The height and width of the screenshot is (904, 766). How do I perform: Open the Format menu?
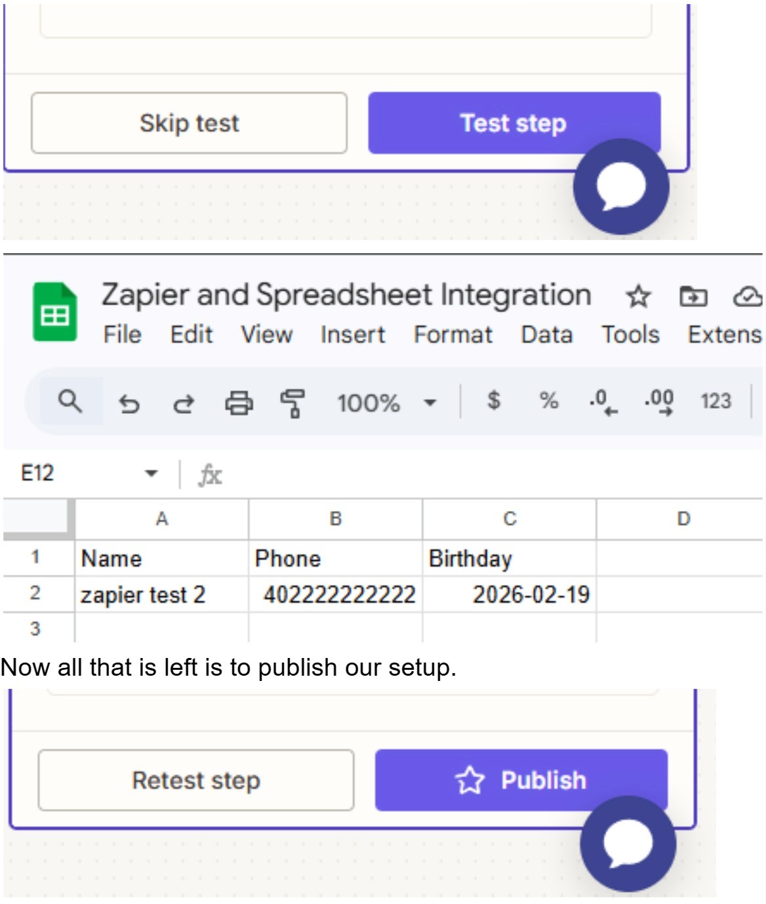[453, 335]
